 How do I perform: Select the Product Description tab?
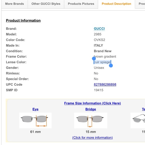(116, 4)
